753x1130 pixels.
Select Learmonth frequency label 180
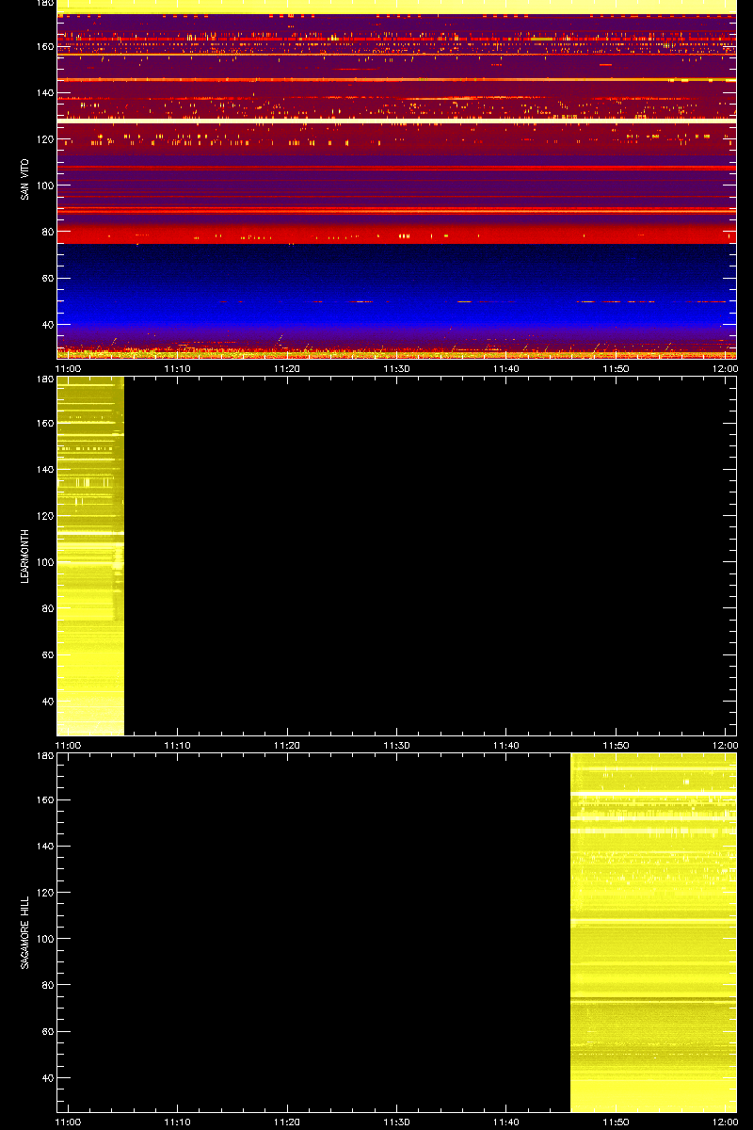(x=43, y=379)
